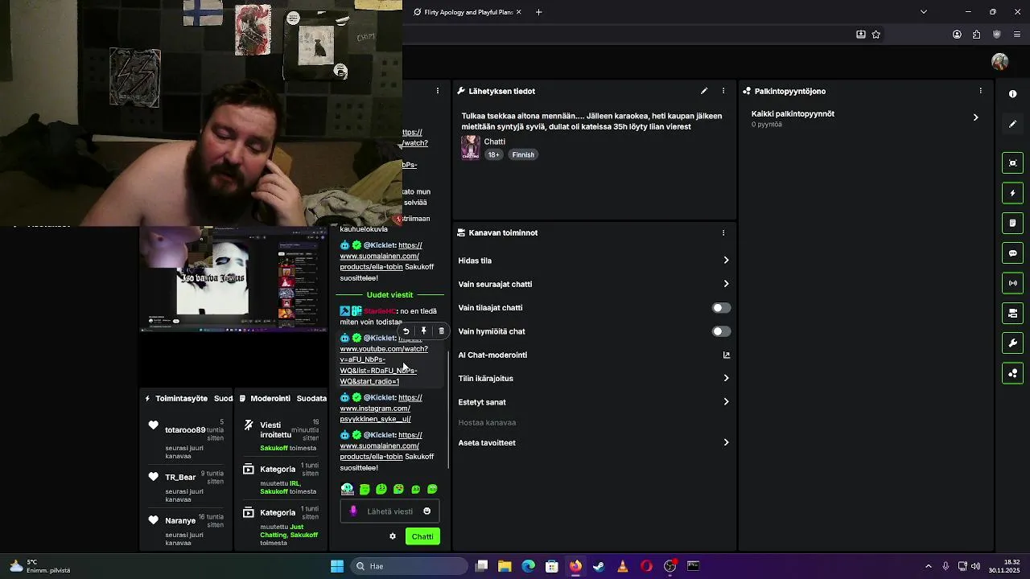Image resolution: width=1030 pixels, height=579 pixels.
Task: Click the Naranye follower entry
Action: [186, 529]
